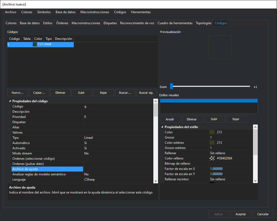Select the Tipo property value Lineal
Screen dimensions: 277x221
tap(118, 138)
